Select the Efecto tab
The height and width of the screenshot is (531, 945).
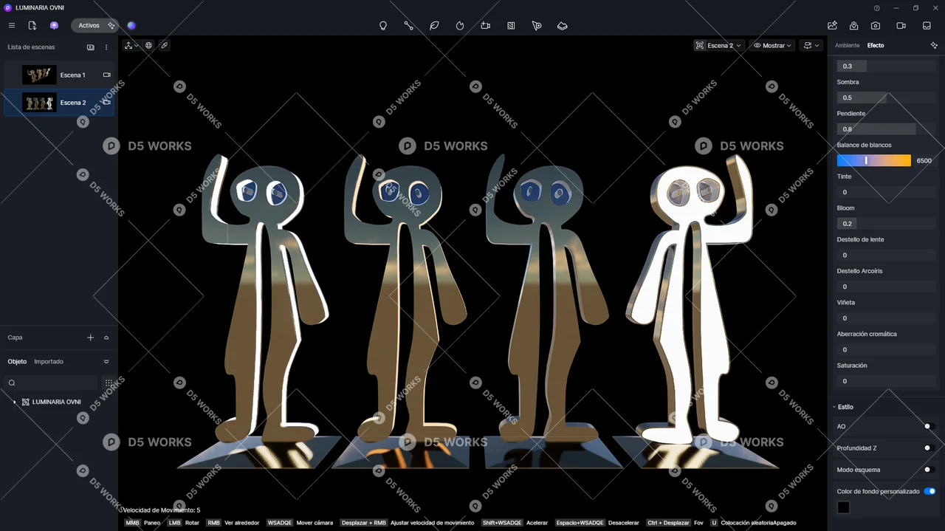[x=876, y=45]
